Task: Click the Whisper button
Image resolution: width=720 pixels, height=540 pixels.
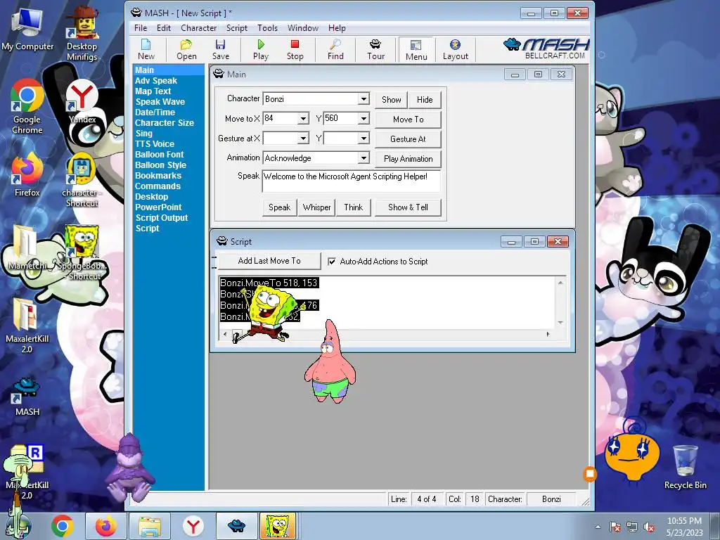Action: click(x=316, y=207)
